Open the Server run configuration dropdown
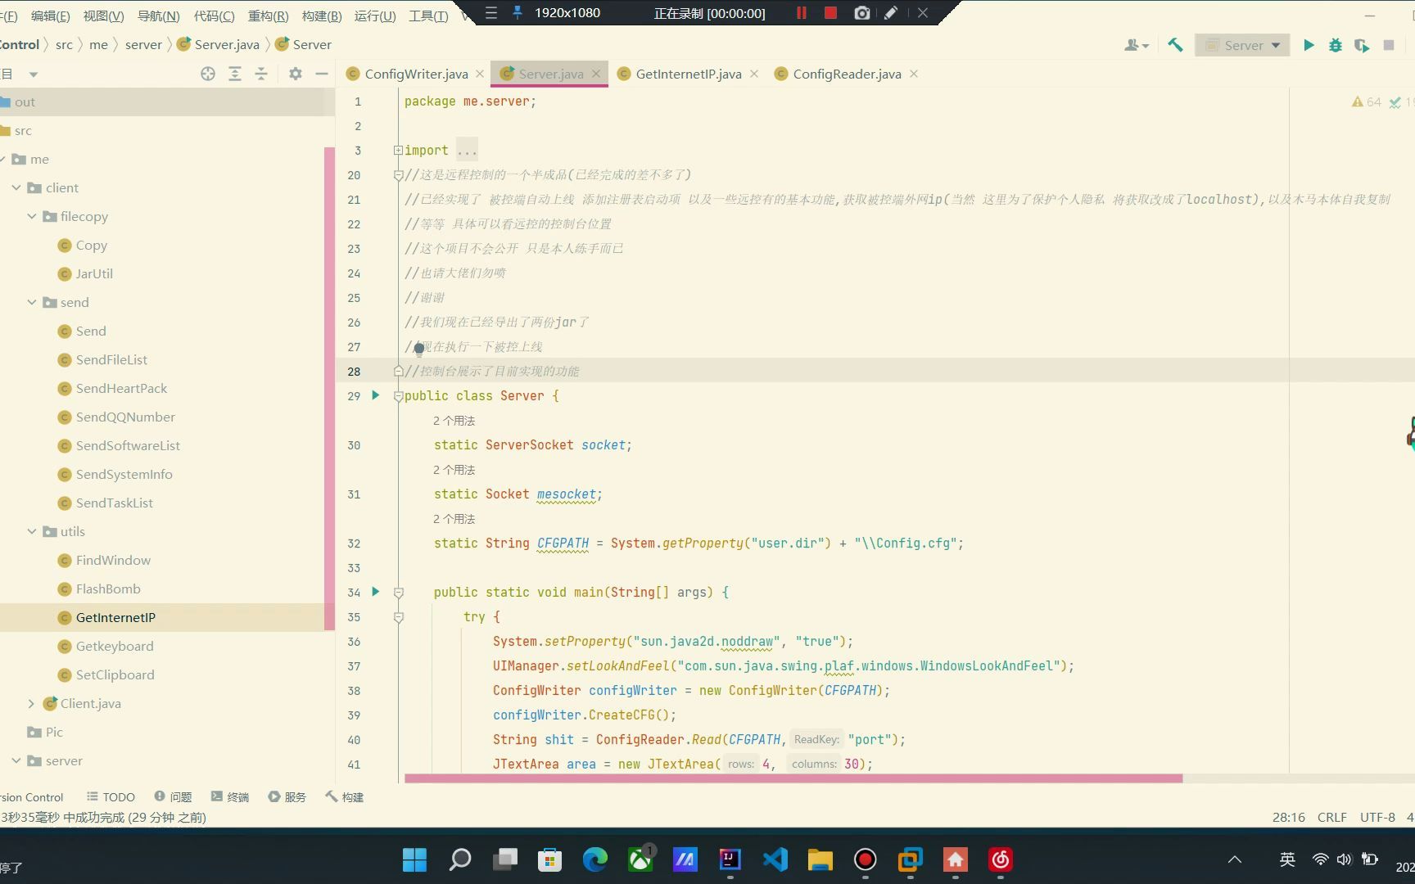Screen dimensions: 1415x884 click(x=1242, y=45)
